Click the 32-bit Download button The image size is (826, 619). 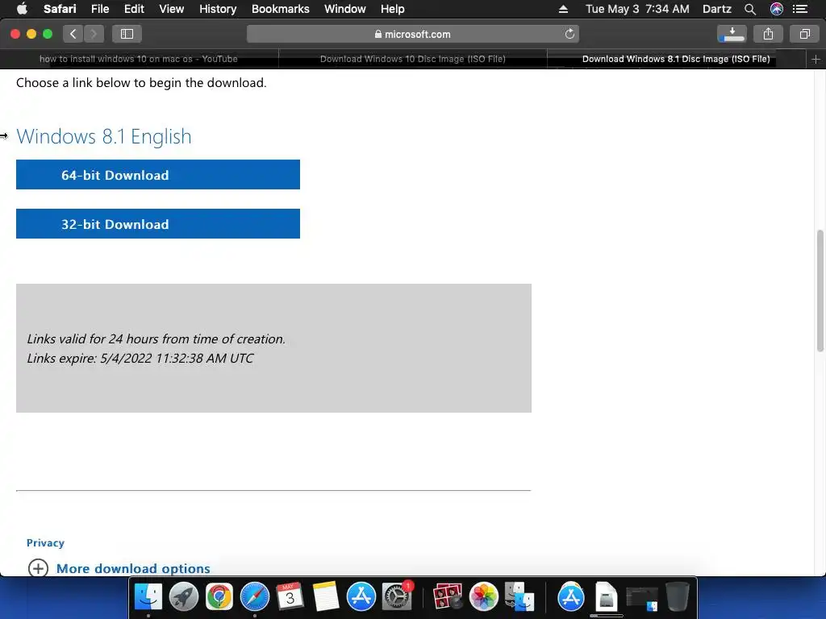[x=158, y=224]
